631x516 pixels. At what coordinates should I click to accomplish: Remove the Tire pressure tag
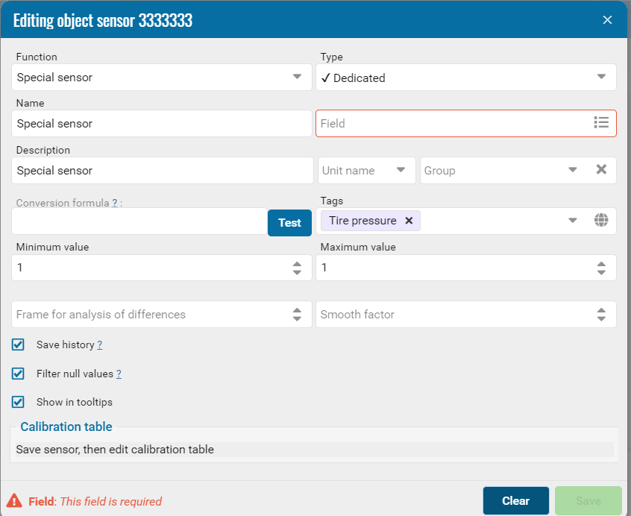409,221
